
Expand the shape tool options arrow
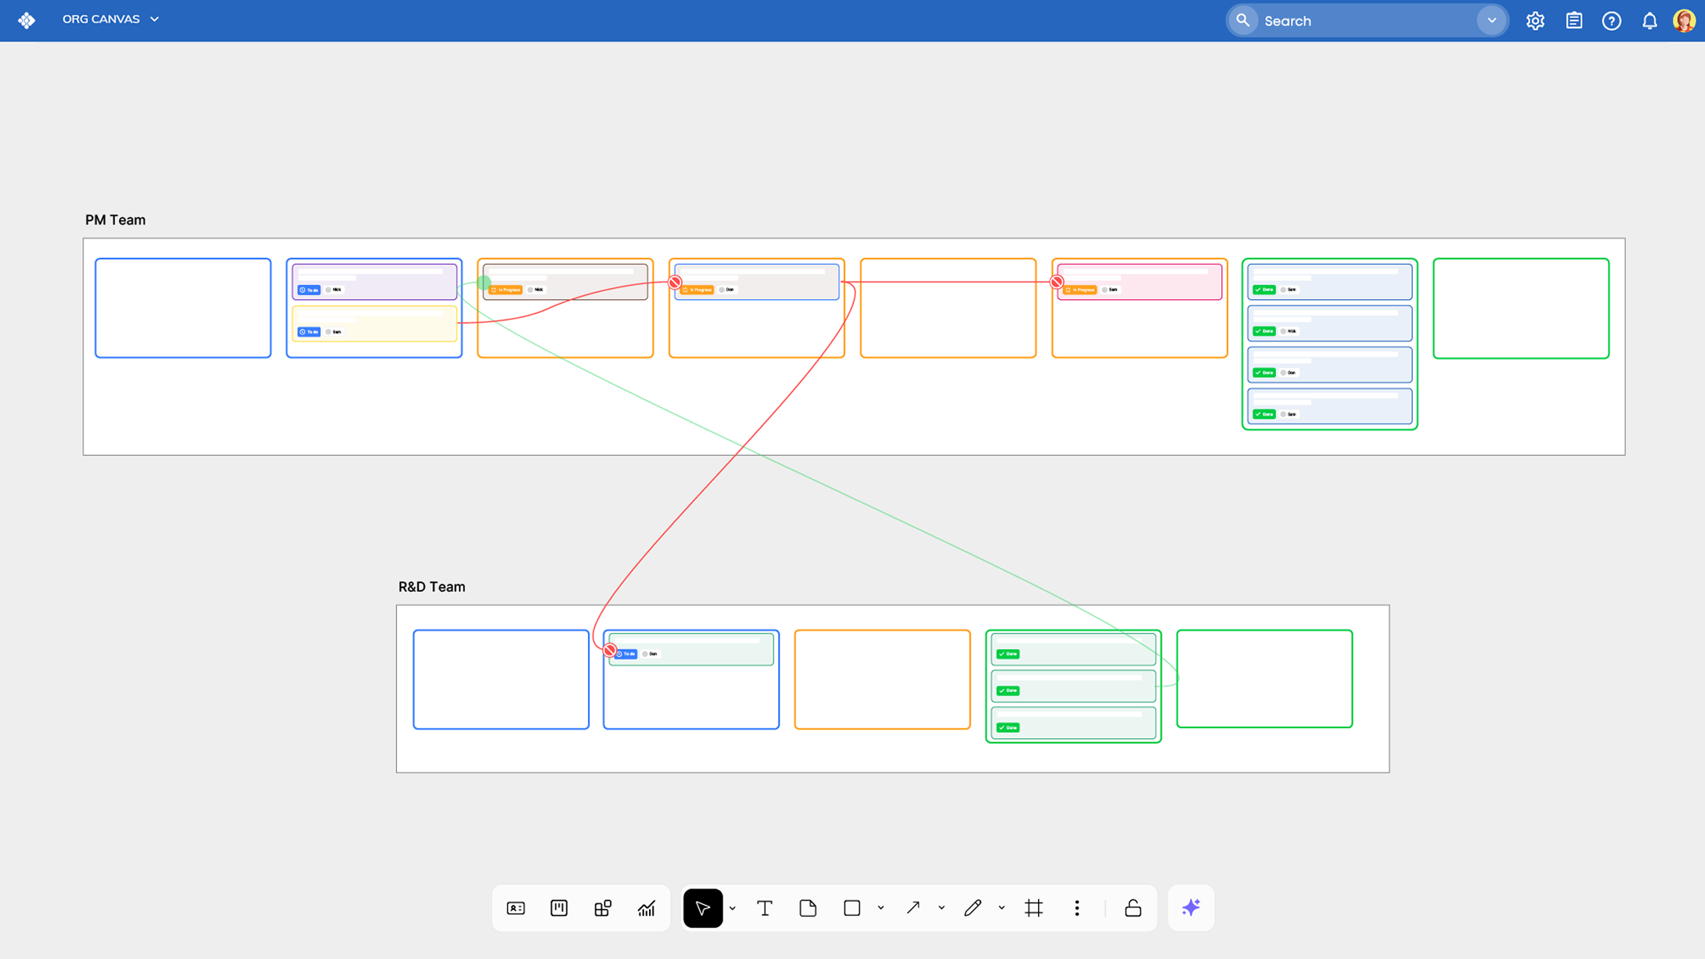click(x=881, y=908)
